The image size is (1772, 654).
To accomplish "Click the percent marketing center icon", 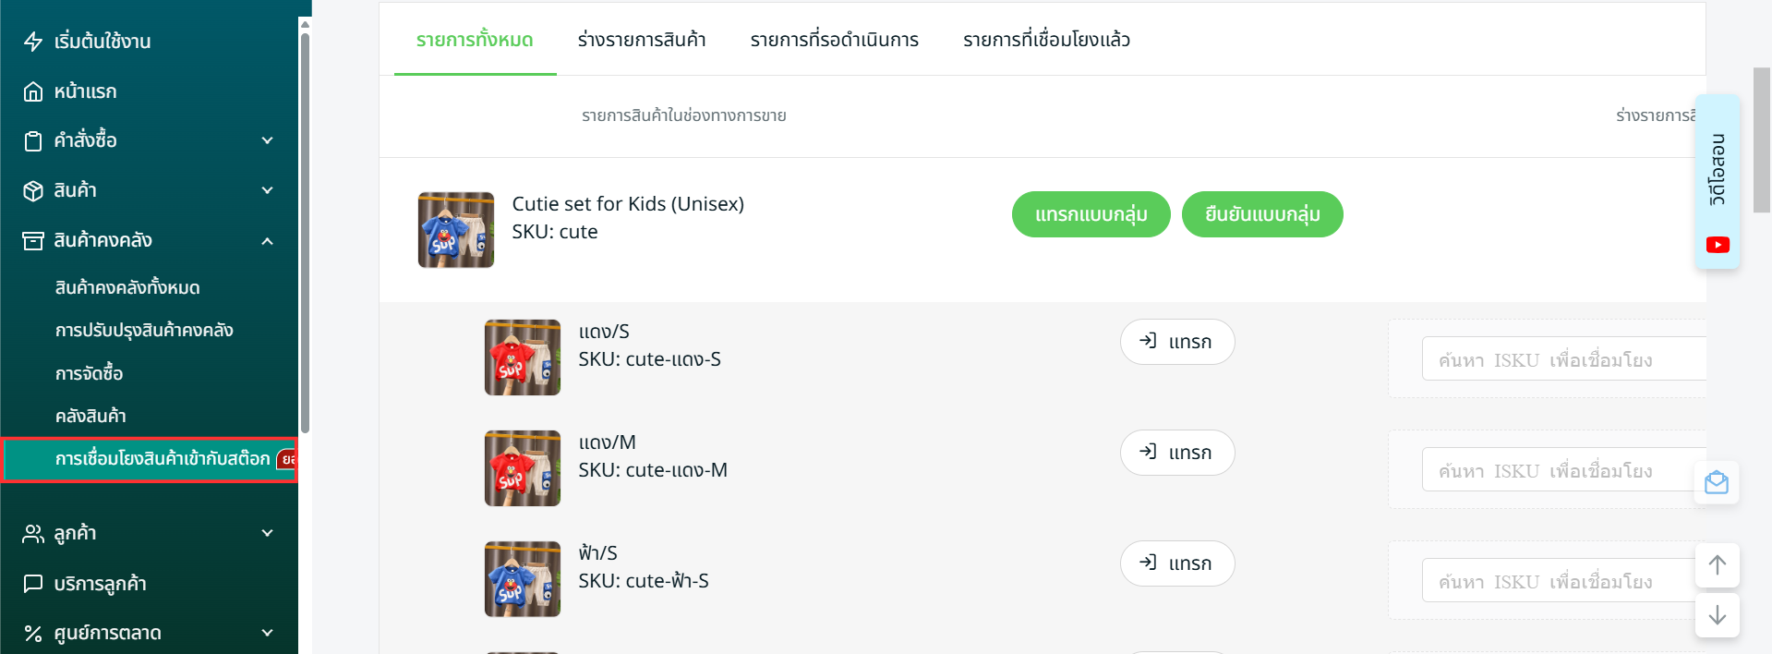I will (33, 634).
